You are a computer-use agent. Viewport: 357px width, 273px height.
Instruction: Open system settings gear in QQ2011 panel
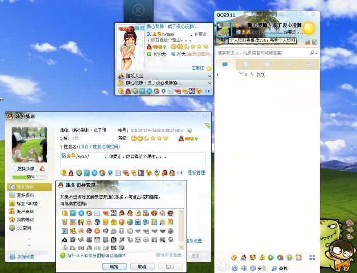tap(235, 268)
